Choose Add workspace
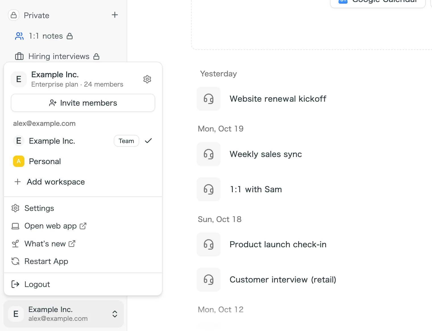The image size is (432, 331). click(83, 182)
